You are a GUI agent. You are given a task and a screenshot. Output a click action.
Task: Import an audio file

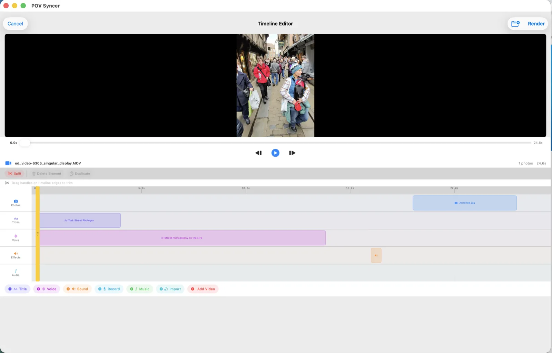click(x=170, y=289)
